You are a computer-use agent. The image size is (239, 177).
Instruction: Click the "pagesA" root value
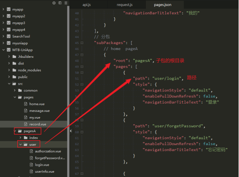142,61
